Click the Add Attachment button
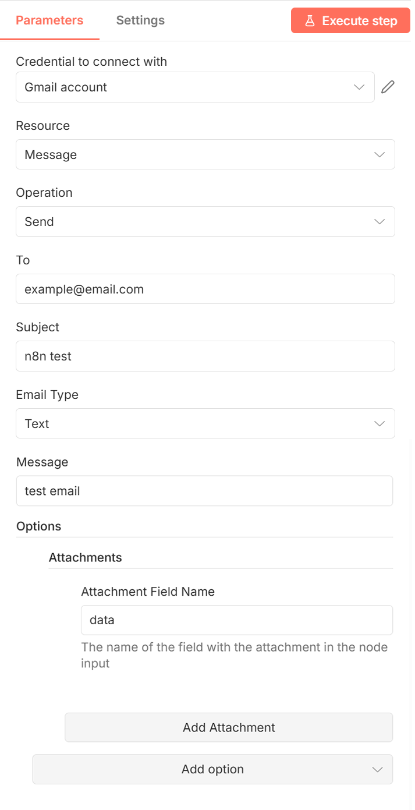This screenshot has height=810, width=415. (228, 727)
